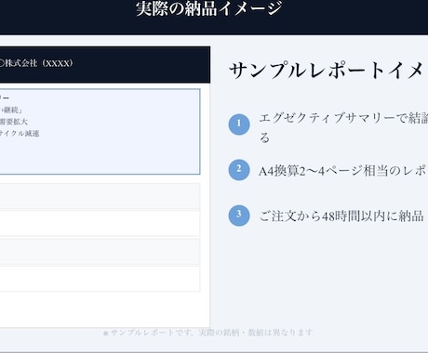Image resolution: width=428 pixels, height=353 pixels.
Task: Click the text A4換算2〜4ページ相当のレポ
Action: [342, 171]
